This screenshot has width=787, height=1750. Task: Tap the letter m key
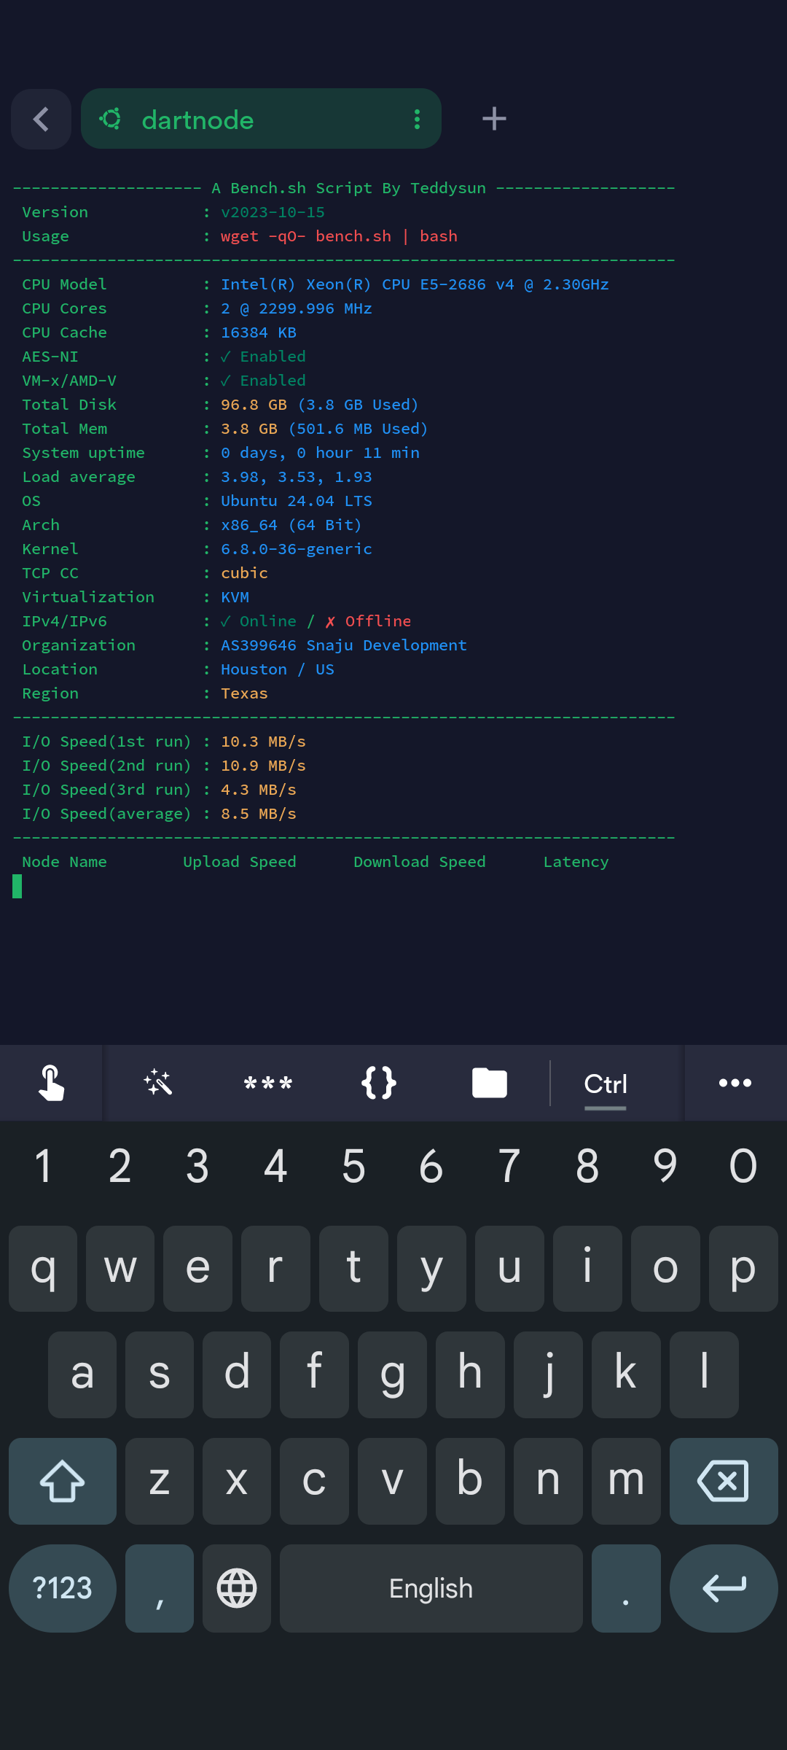coord(626,1481)
